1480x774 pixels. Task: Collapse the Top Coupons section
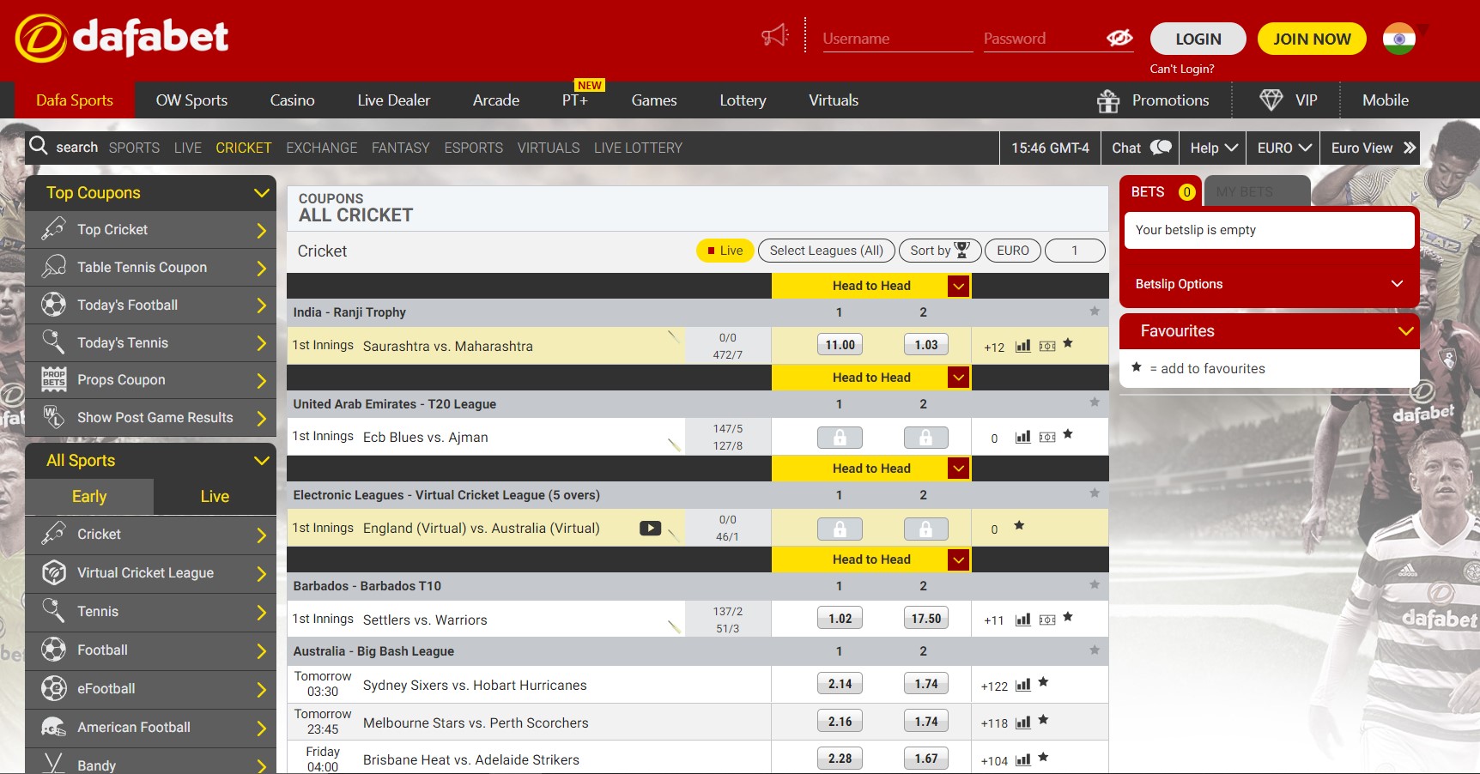pyautogui.click(x=261, y=193)
